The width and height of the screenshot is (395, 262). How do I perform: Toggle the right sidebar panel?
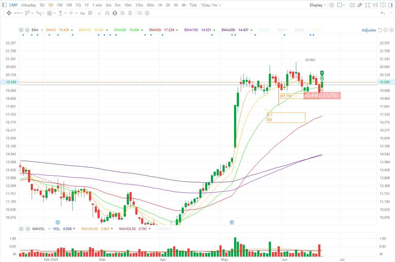(390, 5)
